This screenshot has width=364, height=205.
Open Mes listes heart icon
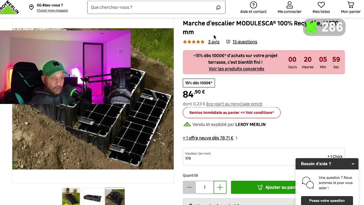(321, 5)
